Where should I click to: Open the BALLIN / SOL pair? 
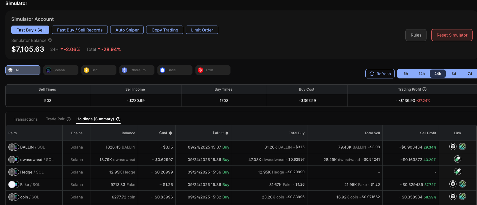click(32, 147)
